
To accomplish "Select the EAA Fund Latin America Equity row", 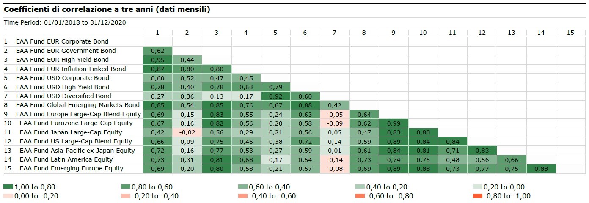I will [x=66, y=159].
